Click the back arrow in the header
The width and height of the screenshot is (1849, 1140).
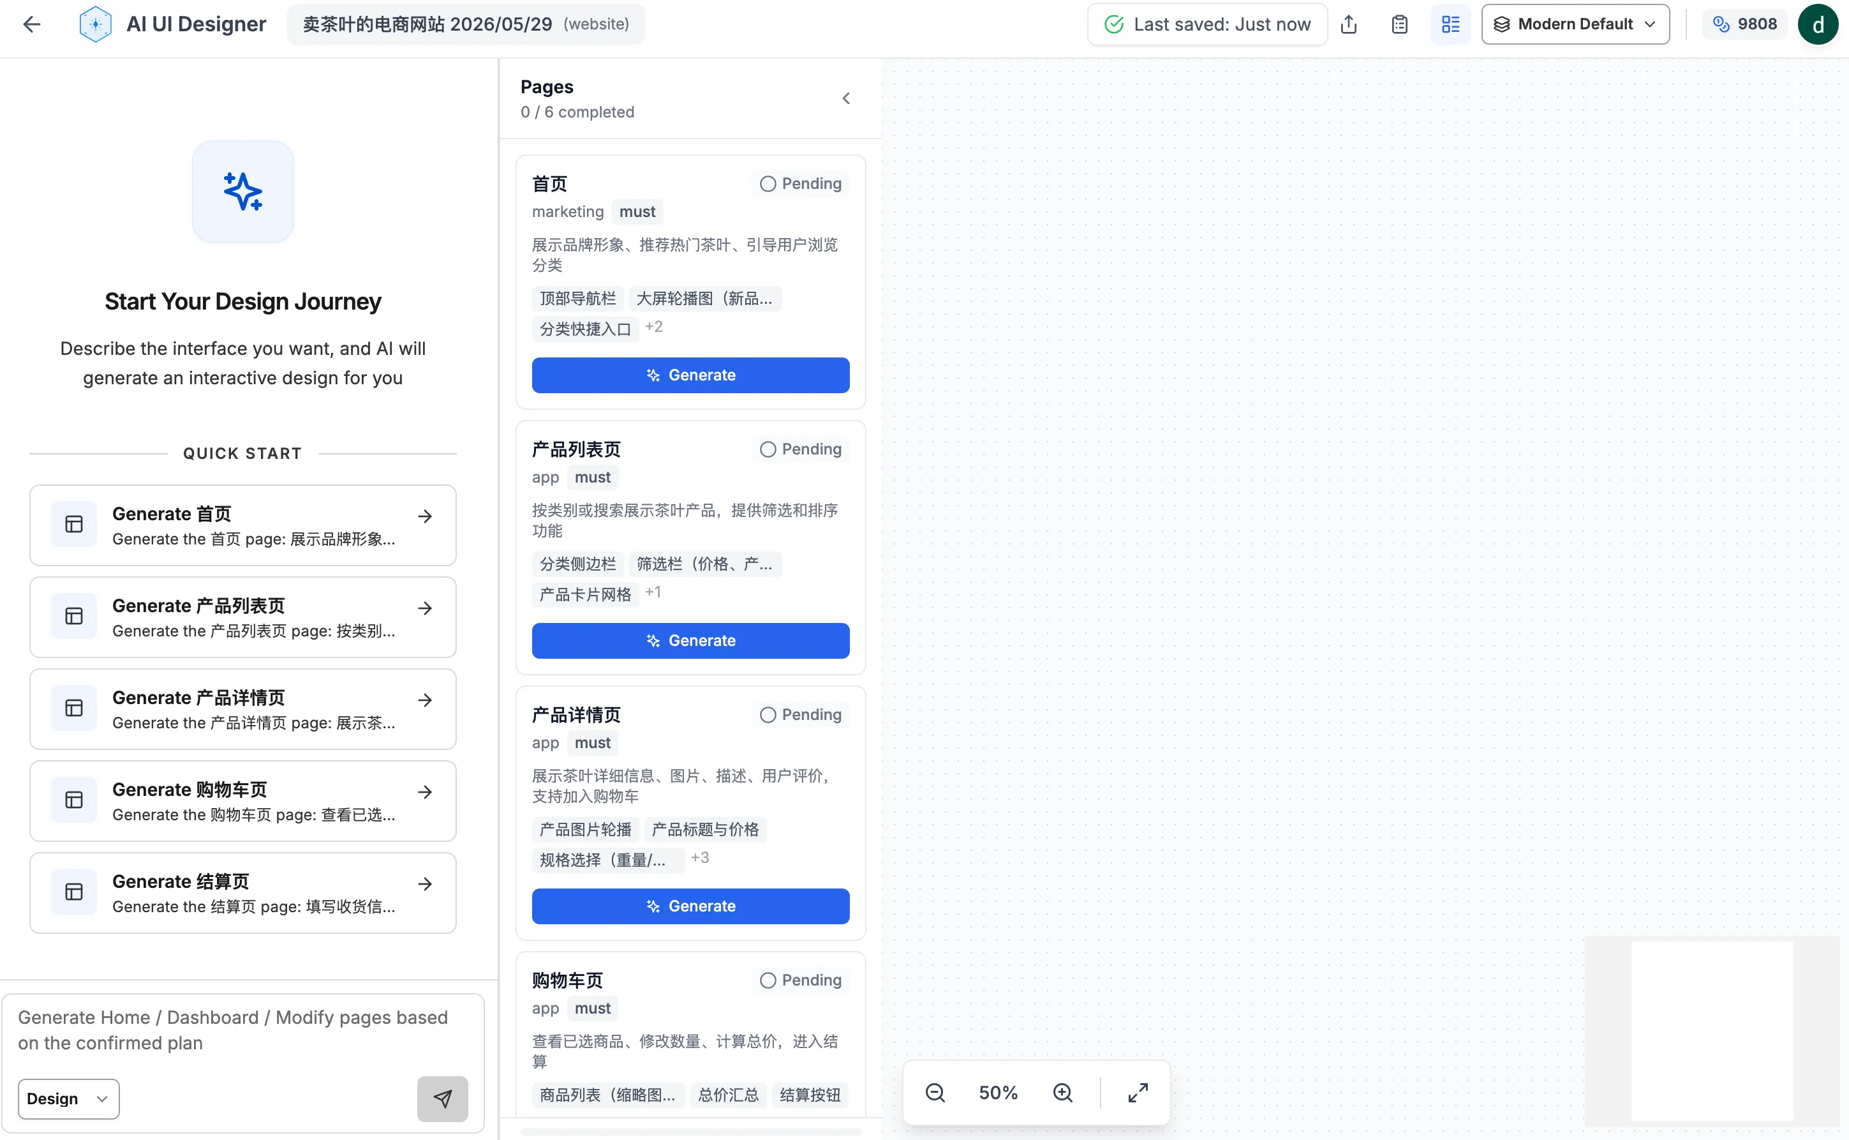point(32,24)
